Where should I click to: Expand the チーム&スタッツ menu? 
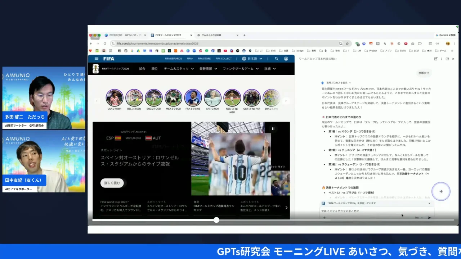pos(179,69)
